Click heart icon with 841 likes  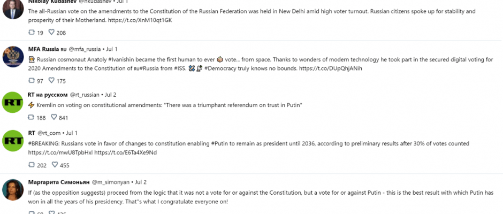coord(54,117)
